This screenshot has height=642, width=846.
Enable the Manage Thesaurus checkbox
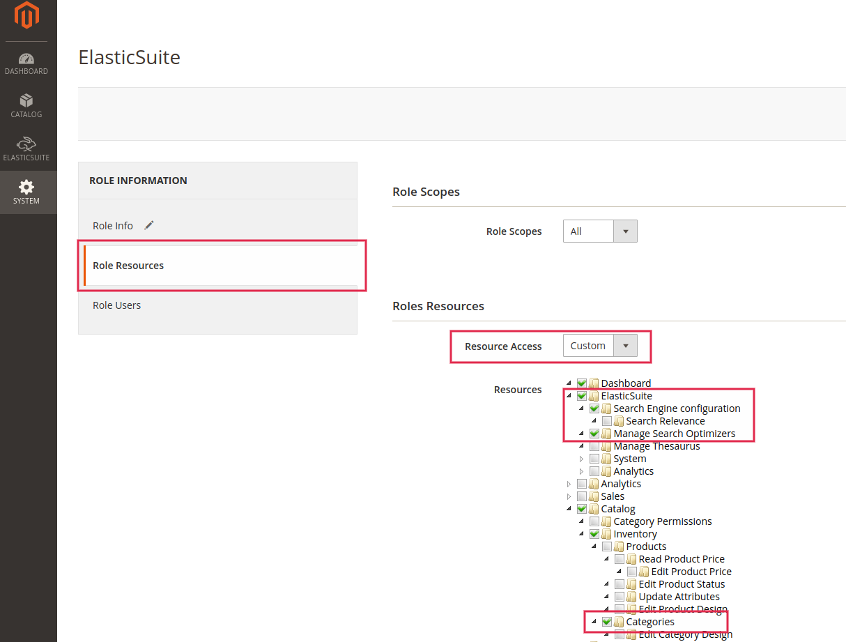tap(594, 445)
